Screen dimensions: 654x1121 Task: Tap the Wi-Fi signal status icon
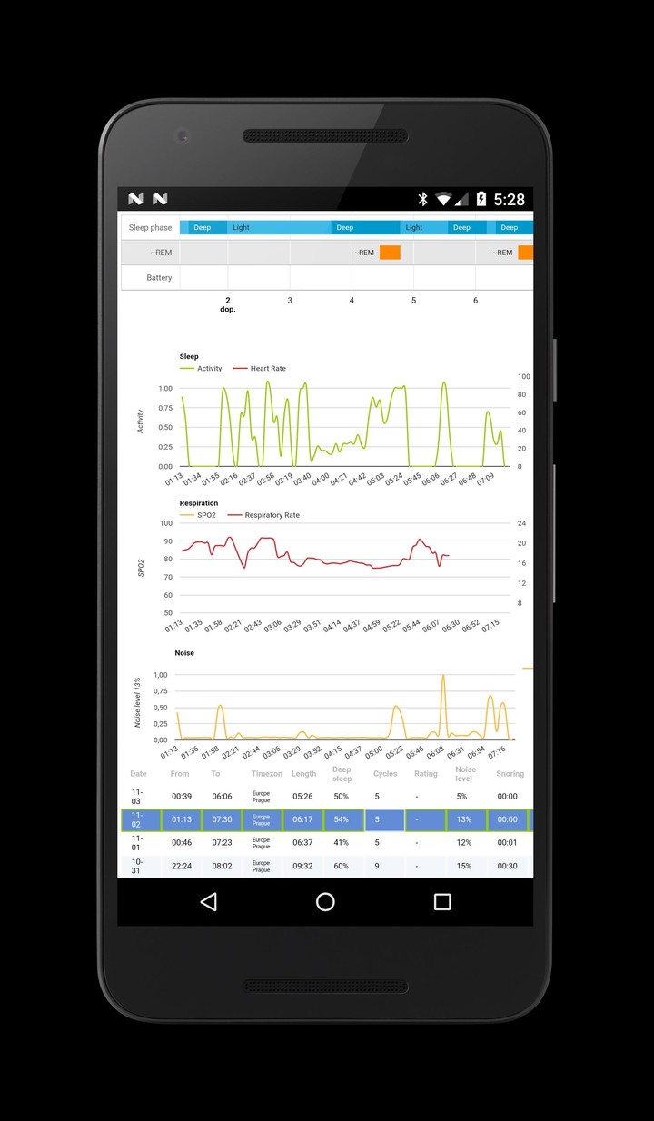coord(443,199)
